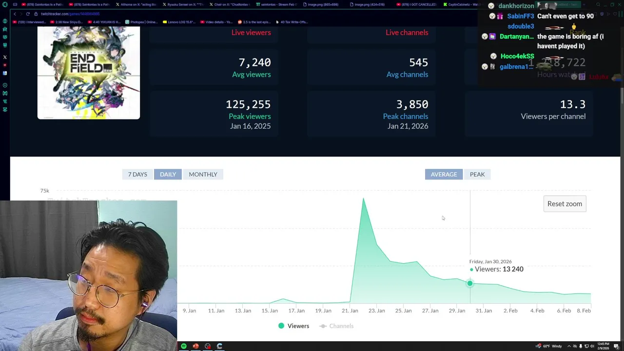624x351 pixels.
Task: Open 'Lenovo LOQ 15.6' bookmark
Action: 180,22
